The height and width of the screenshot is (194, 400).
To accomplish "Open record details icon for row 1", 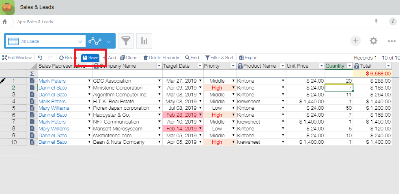I will 32,81.
